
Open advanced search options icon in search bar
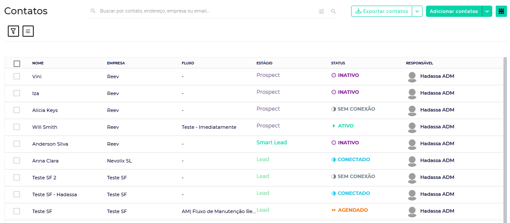[321, 11]
